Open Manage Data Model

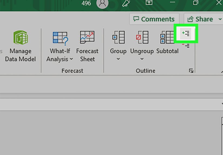(20, 46)
